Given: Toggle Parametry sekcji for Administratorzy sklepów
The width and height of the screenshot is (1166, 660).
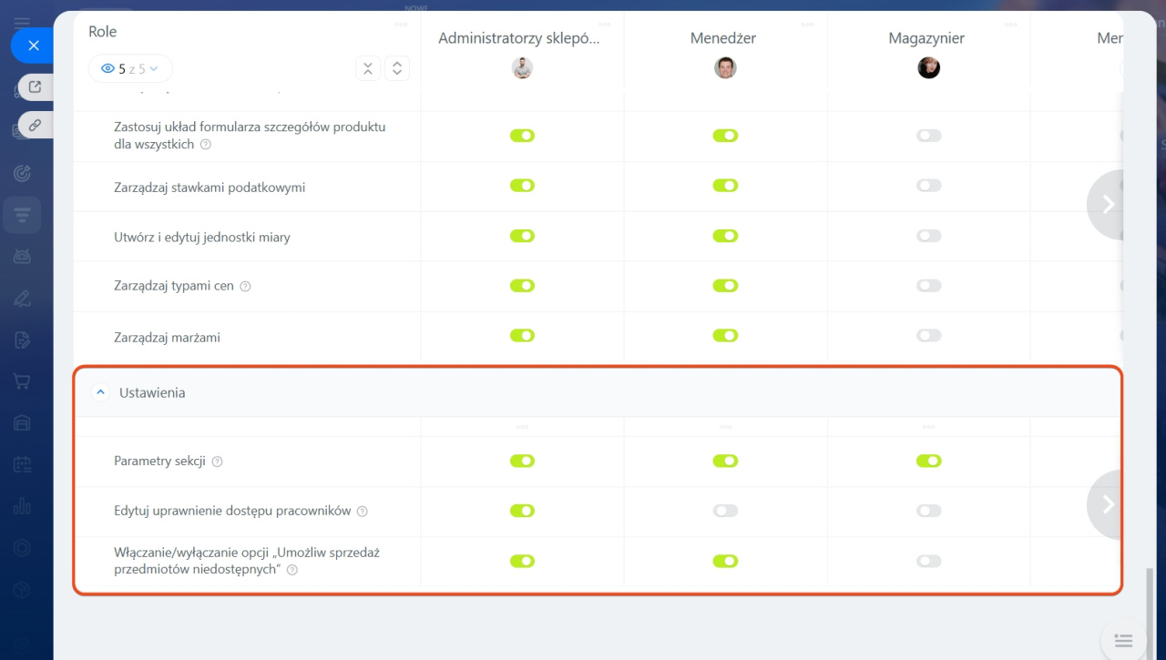Looking at the screenshot, I should point(522,461).
